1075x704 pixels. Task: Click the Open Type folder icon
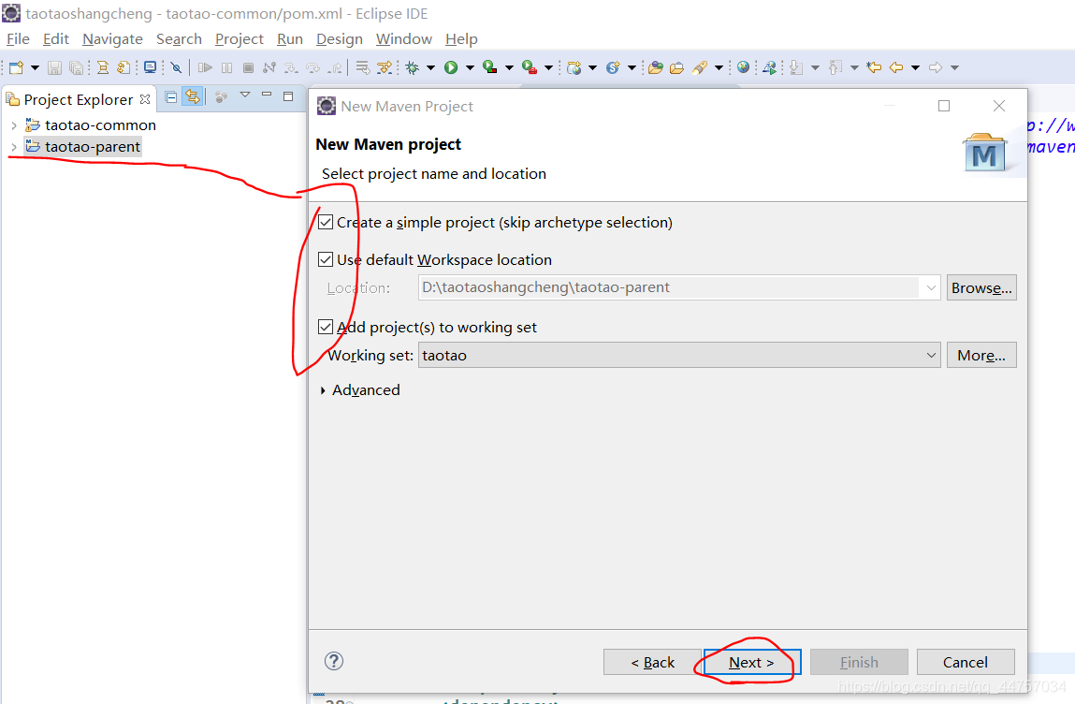(656, 67)
